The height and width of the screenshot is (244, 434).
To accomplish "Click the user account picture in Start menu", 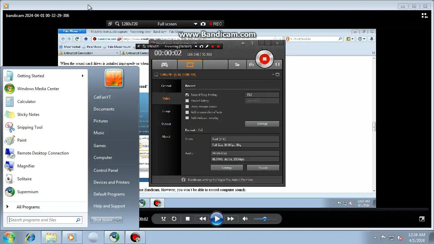I will tap(114, 78).
